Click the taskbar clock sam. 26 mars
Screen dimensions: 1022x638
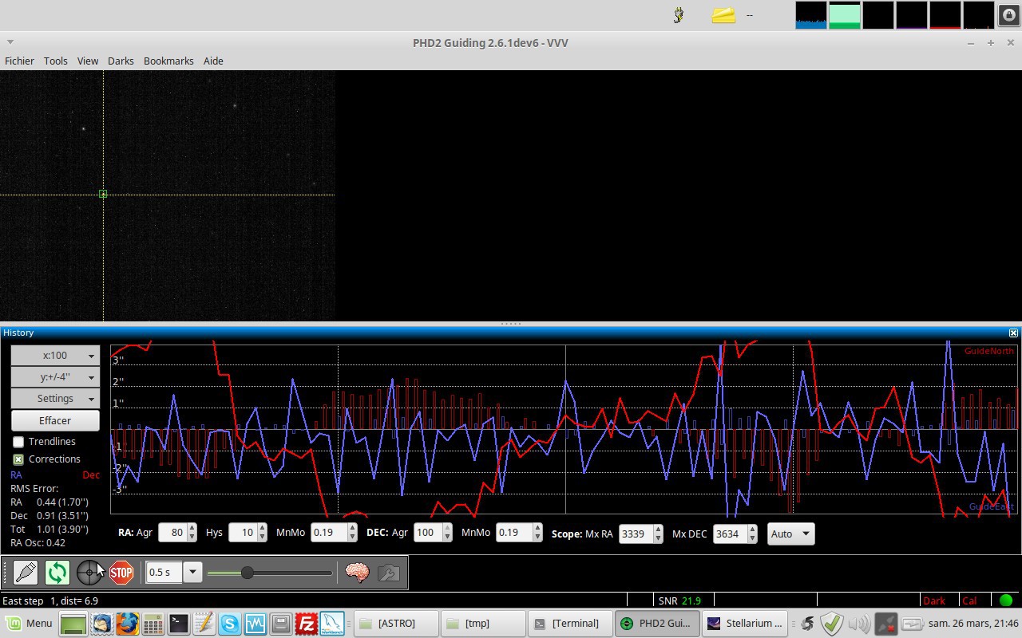(x=973, y=624)
